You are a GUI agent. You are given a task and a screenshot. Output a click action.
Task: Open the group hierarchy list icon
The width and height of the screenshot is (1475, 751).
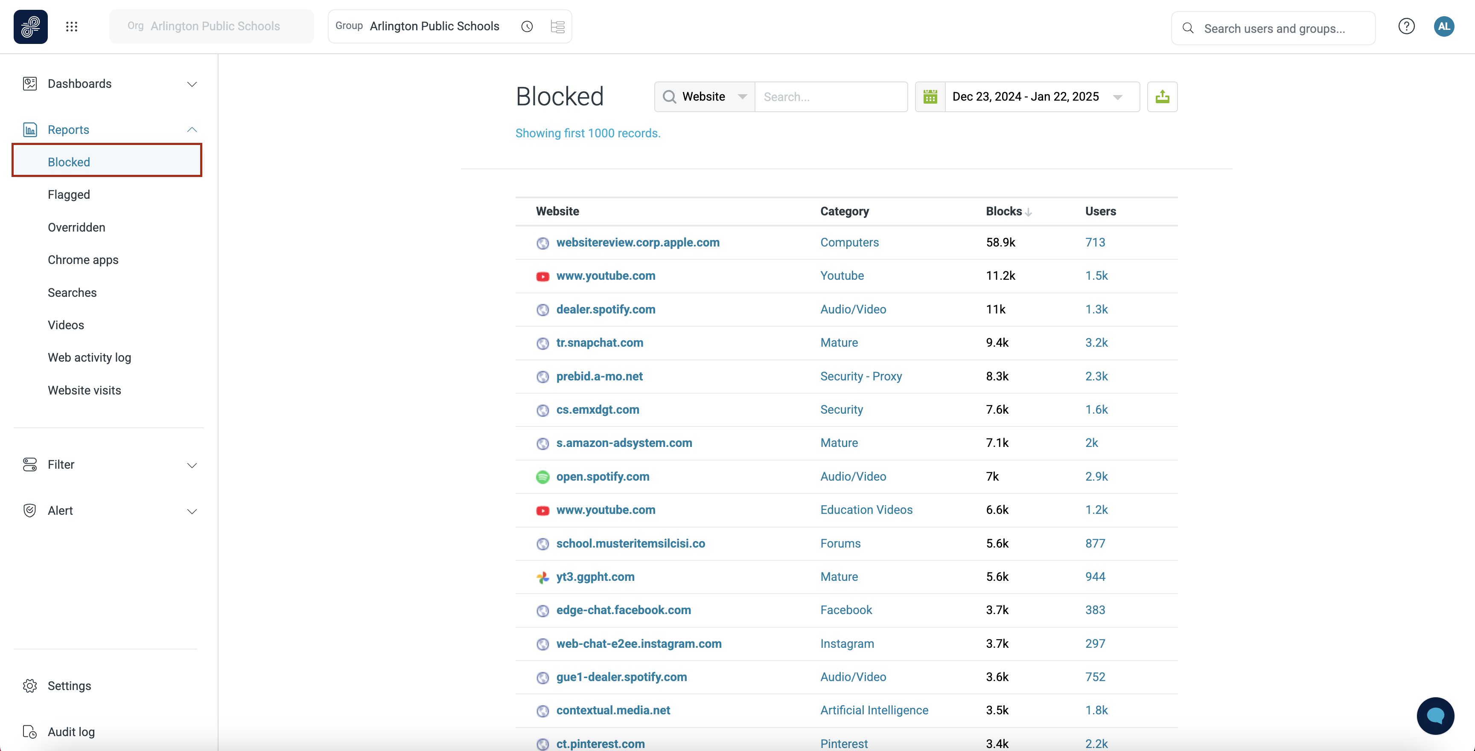click(x=557, y=26)
